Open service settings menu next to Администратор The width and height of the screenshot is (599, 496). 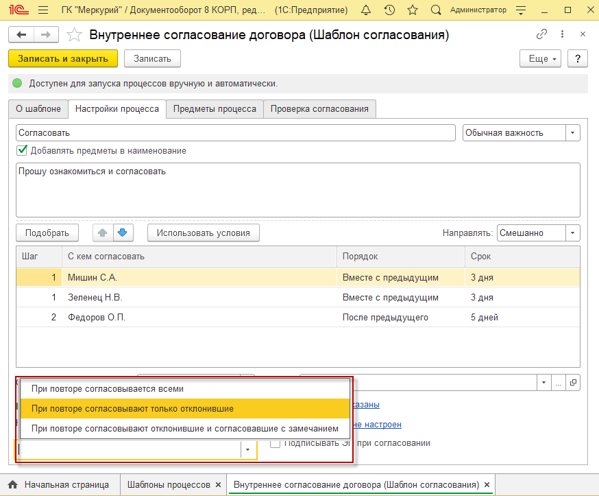click(521, 10)
